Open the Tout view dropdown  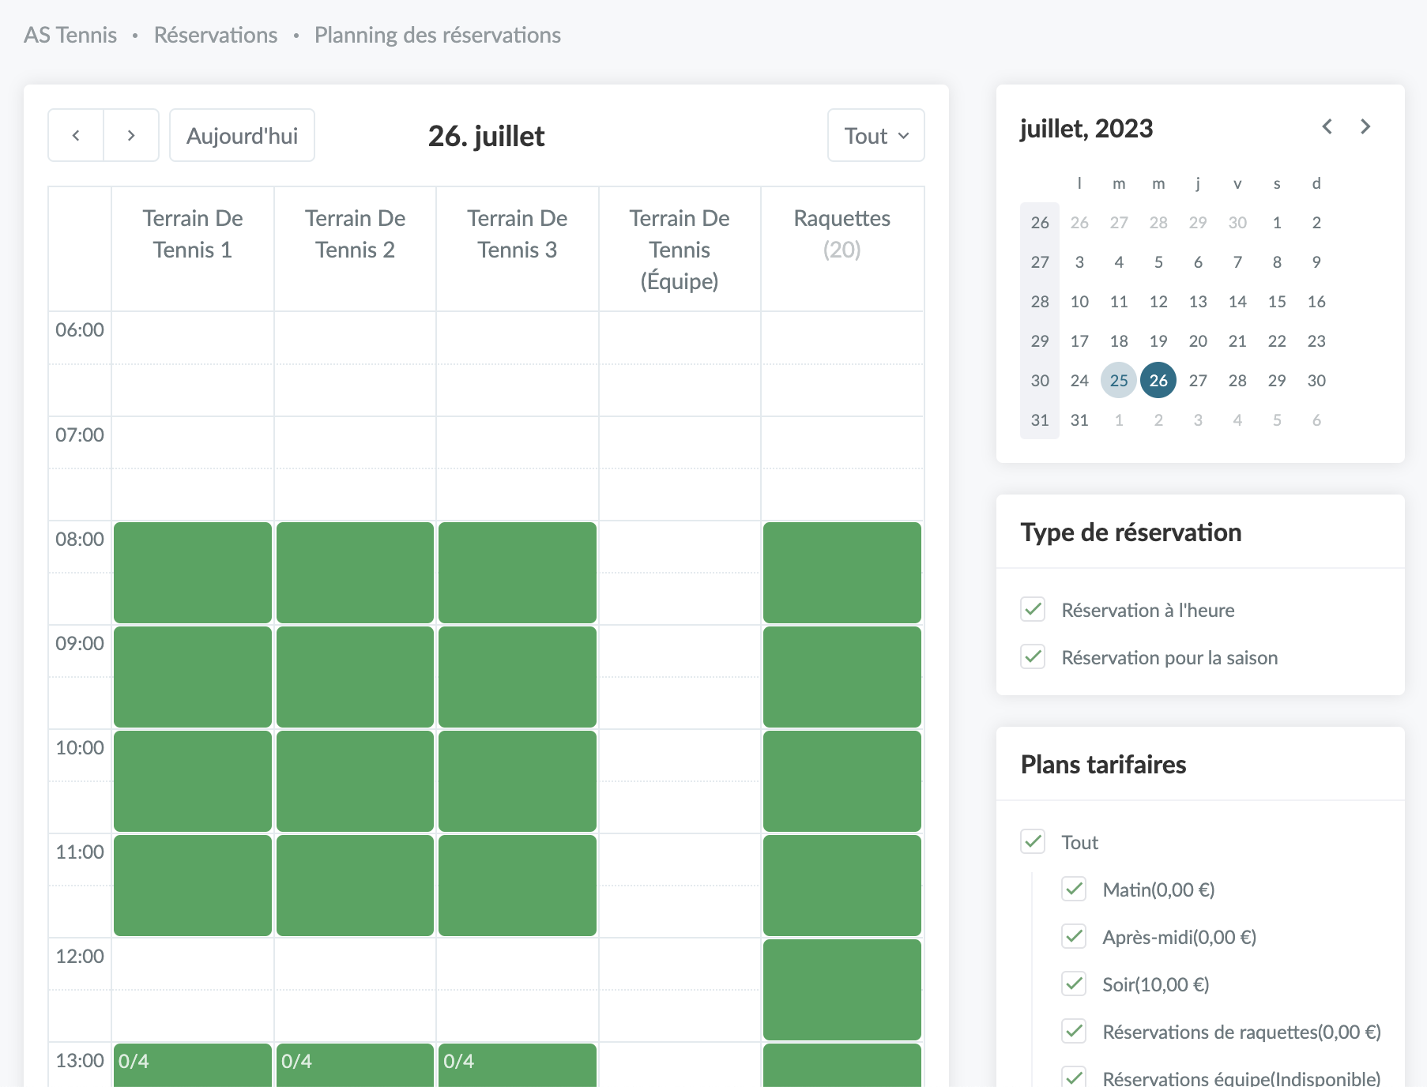point(876,136)
